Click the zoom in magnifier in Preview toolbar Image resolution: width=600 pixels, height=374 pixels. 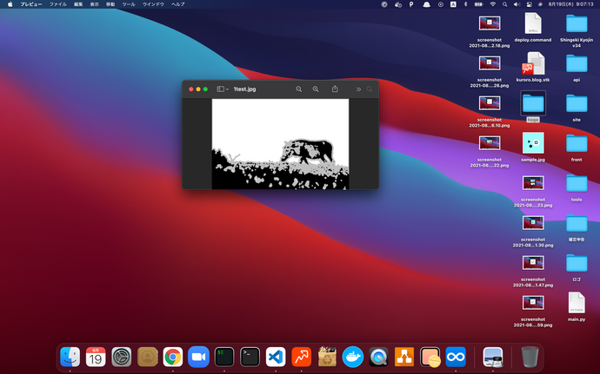coord(316,89)
